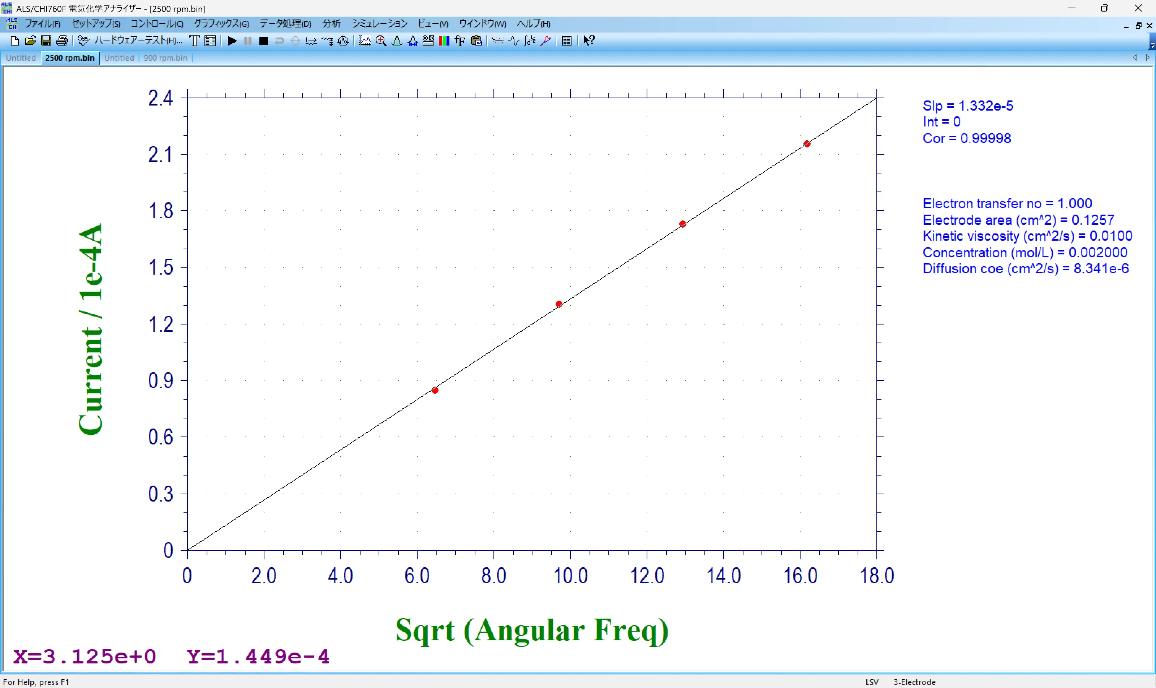Viewport: 1156px width, 688px height.
Task: Open the Font (fF) settings icon
Action: coord(460,41)
